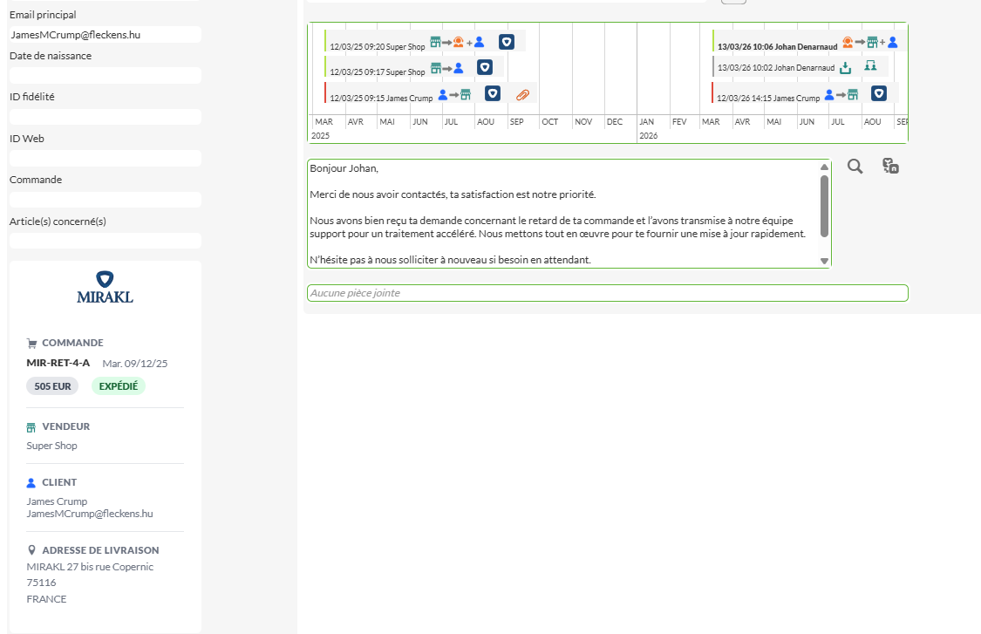The image size is (981, 634).
Task: Select the 12/03/25 09:15 James Crump timeline entry
Action: coord(381,99)
